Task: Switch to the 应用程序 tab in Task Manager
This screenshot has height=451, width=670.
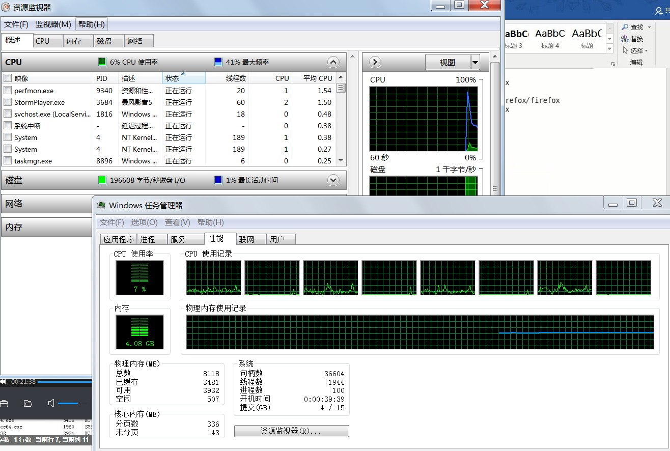Action: tap(119, 239)
